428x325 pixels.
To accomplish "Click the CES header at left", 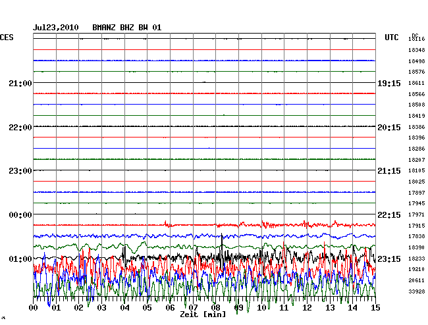I will [x=7, y=37].
